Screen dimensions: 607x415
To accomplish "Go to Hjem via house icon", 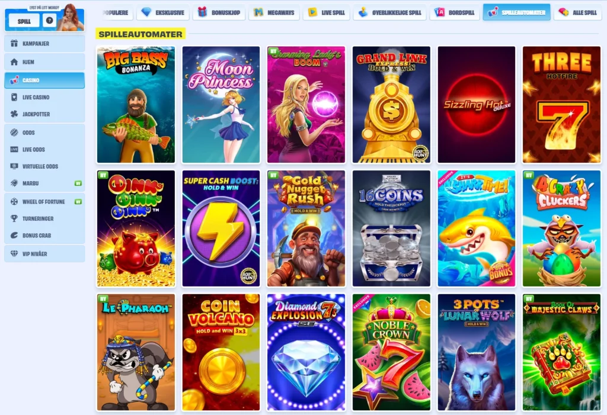I will pyautogui.click(x=14, y=62).
